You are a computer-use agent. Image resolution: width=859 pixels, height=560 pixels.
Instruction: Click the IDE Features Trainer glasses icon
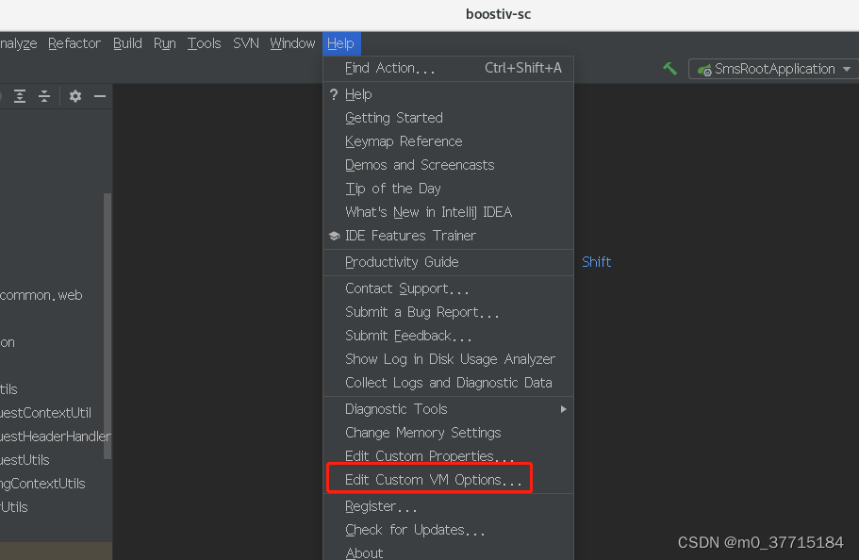point(334,236)
